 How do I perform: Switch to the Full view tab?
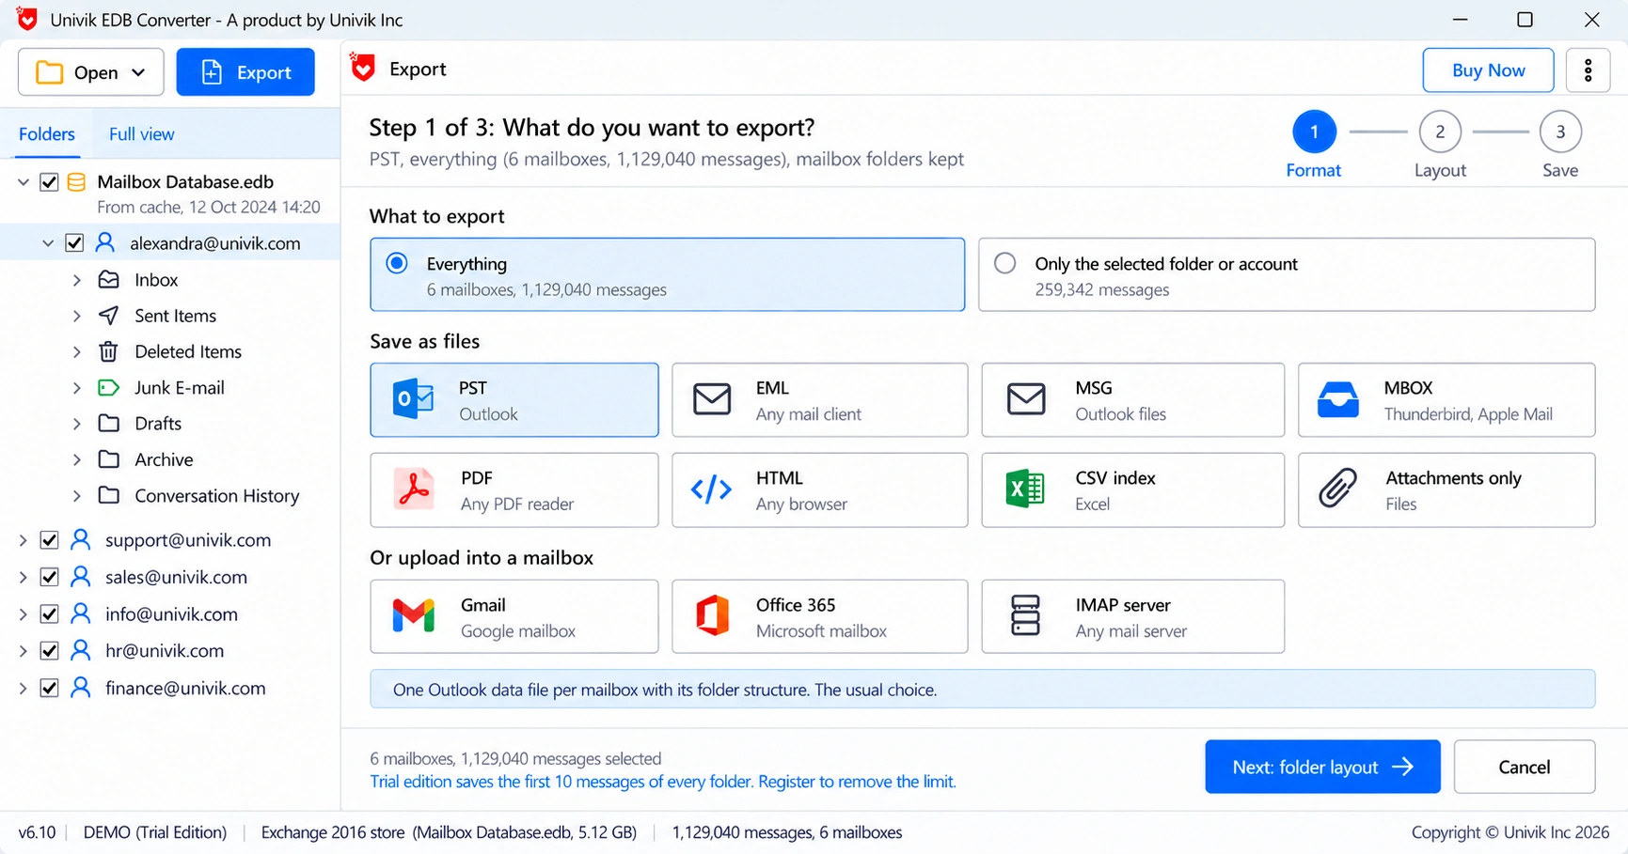click(x=142, y=134)
